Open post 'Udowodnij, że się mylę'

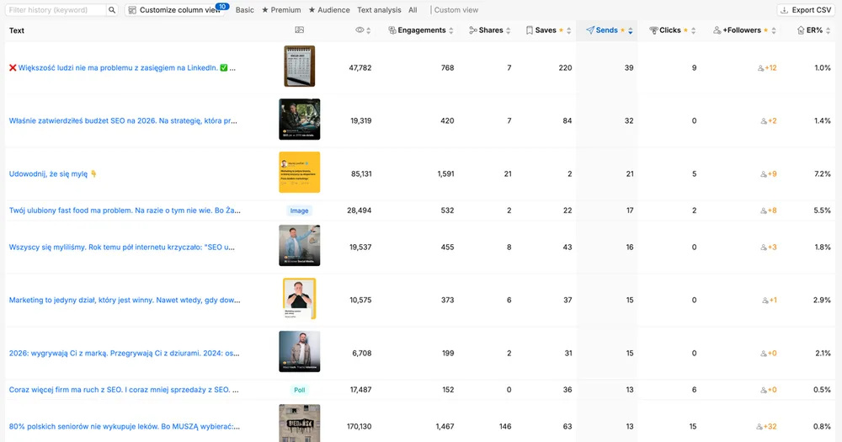[52, 174]
